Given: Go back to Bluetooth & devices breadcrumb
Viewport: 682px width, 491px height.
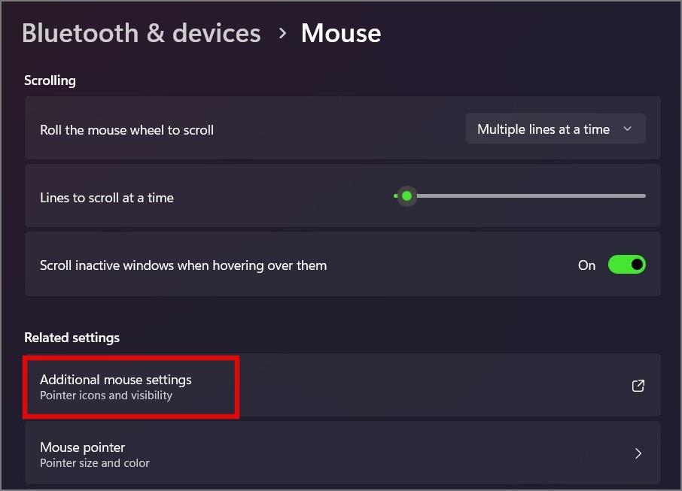Looking at the screenshot, I should (x=142, y=33).
